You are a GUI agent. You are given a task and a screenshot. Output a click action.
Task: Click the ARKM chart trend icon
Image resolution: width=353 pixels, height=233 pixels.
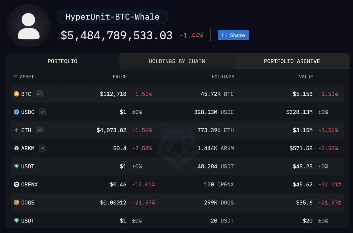tap(43, 148)
